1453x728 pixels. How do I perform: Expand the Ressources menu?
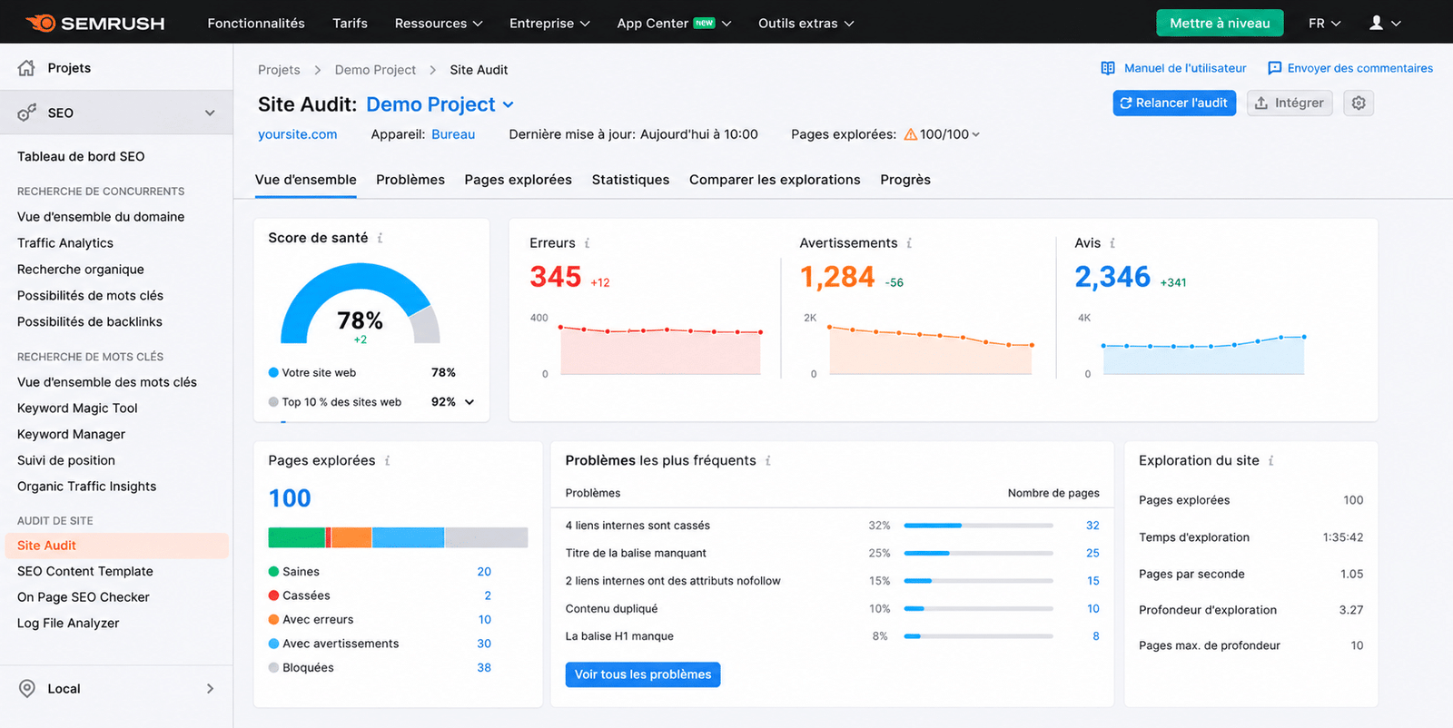(439, 23)
